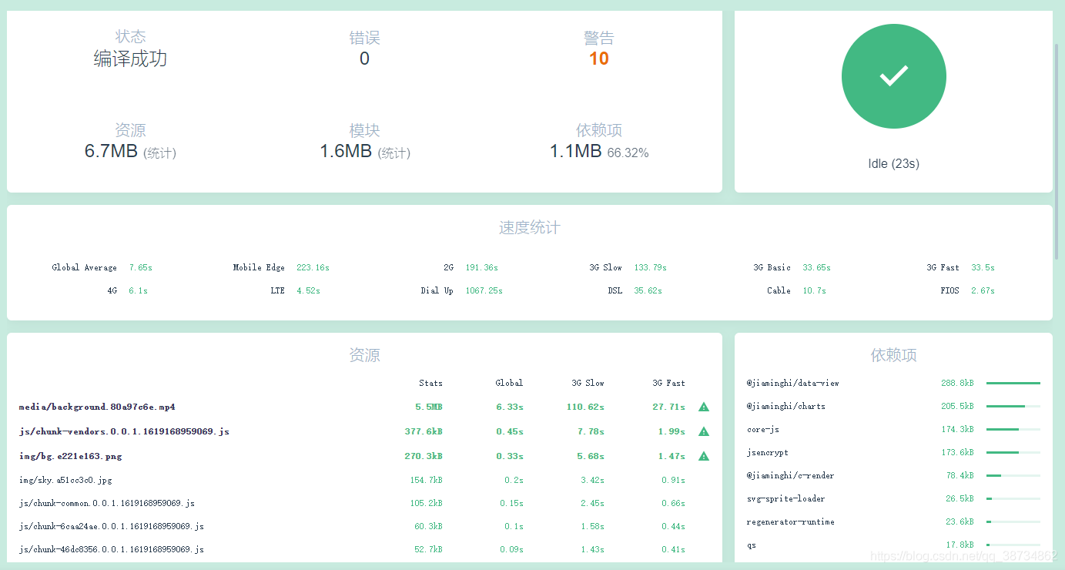Click the size bar next to core-js

click(1013, 429)
